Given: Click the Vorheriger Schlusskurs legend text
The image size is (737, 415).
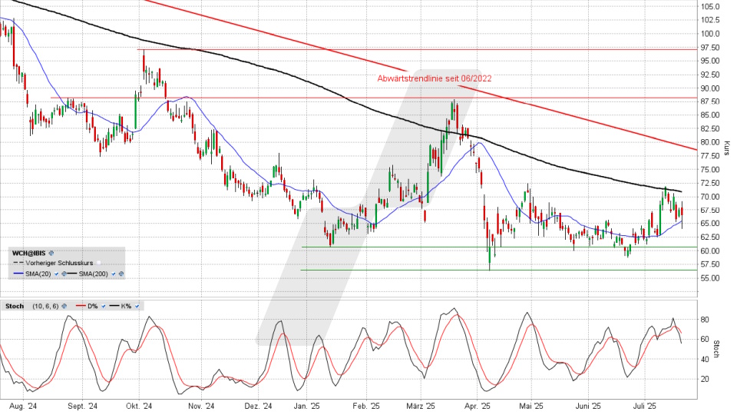Looking at the screenshot, I should pos(59,263).
